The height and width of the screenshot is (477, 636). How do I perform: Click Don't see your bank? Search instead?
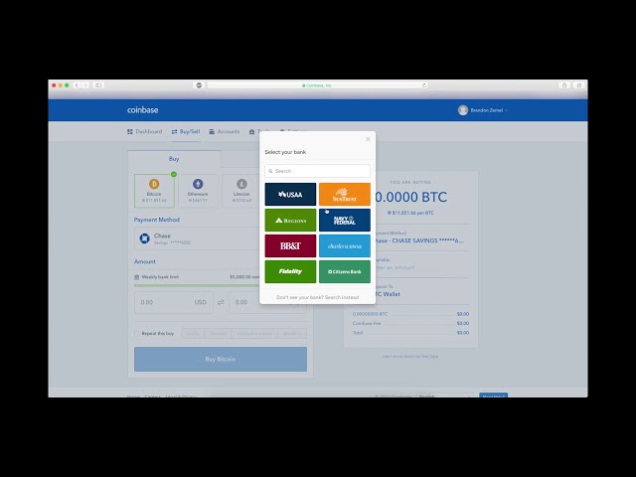pyautogui.click(x=318, y=297)
